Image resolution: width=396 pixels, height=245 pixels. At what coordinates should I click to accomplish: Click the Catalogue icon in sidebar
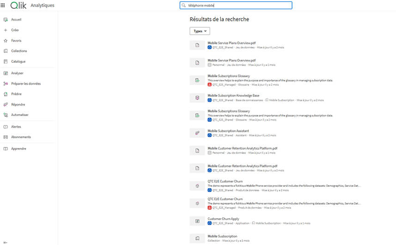point(6,61)
